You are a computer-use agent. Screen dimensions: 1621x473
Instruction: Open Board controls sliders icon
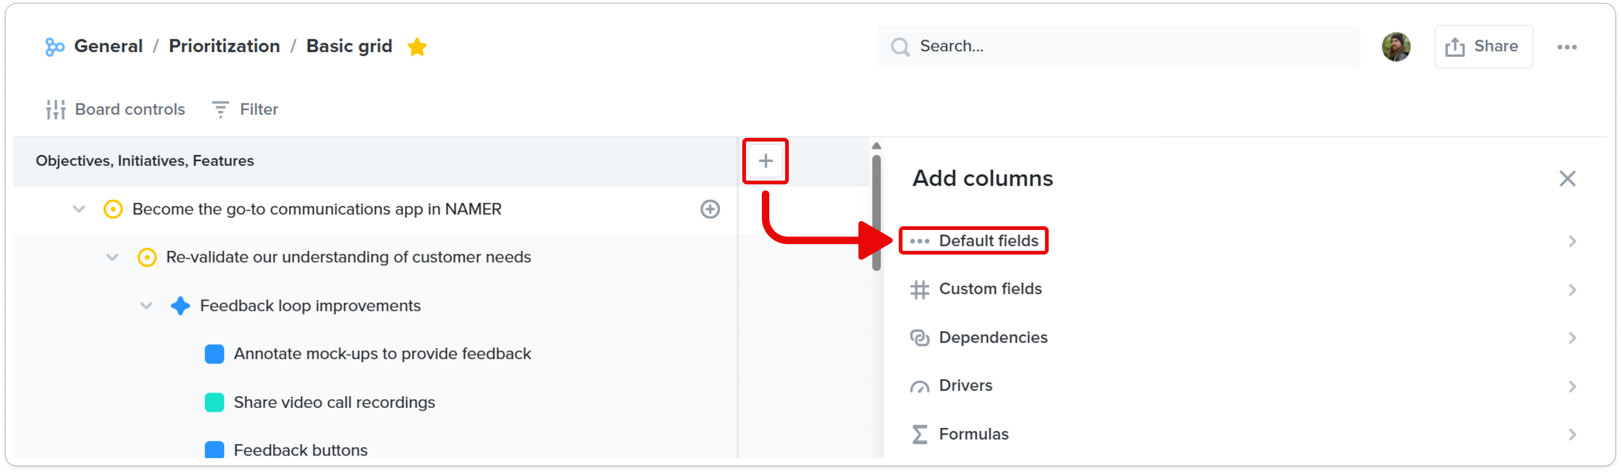55,109
